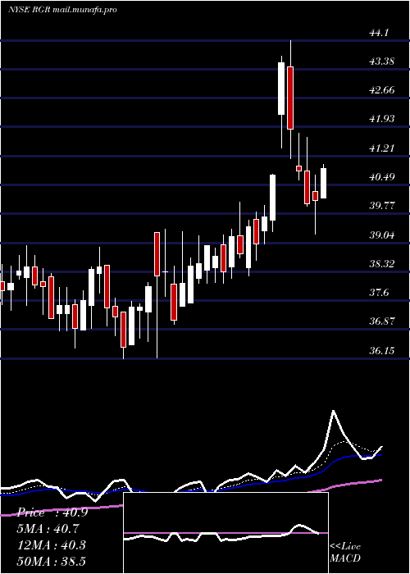The width and height of the screenshot is (410, 574).
Task: Select the 39.77 price axis label
Action: 382,205
